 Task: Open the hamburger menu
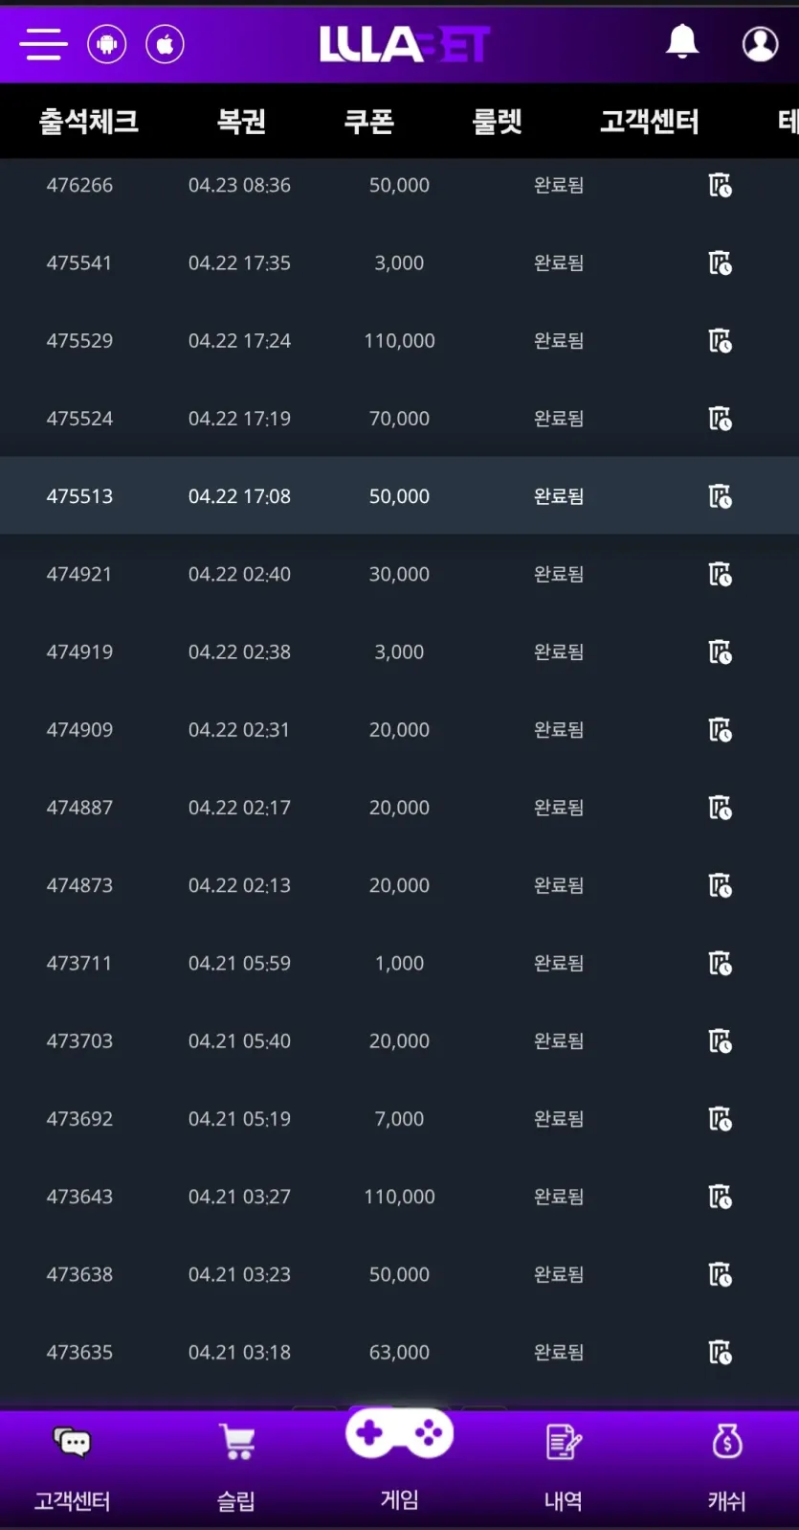(43, 44)
